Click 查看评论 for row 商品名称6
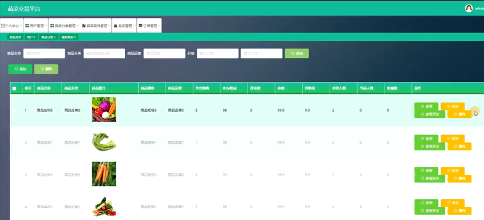Screen dimensions: 484x220 click(x=429, y=179)
